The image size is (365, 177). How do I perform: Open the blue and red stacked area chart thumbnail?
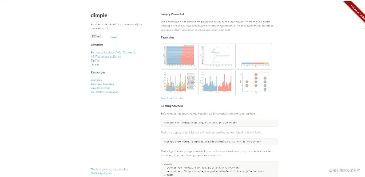click(x=179, y=55)
